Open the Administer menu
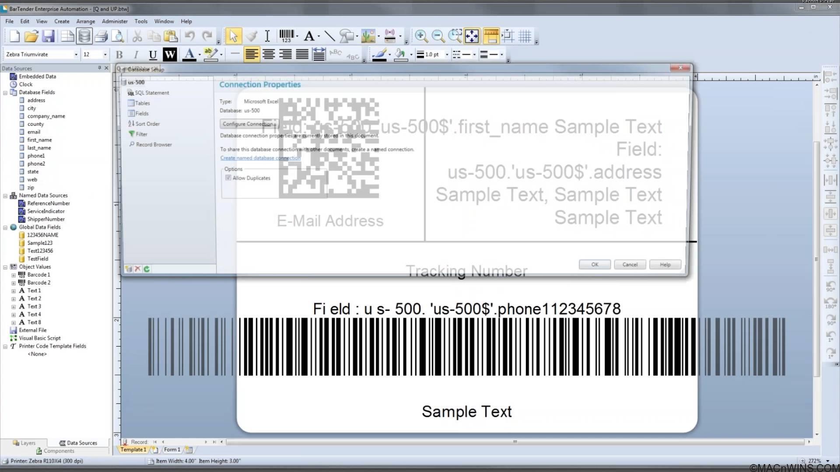 (114, 21)
